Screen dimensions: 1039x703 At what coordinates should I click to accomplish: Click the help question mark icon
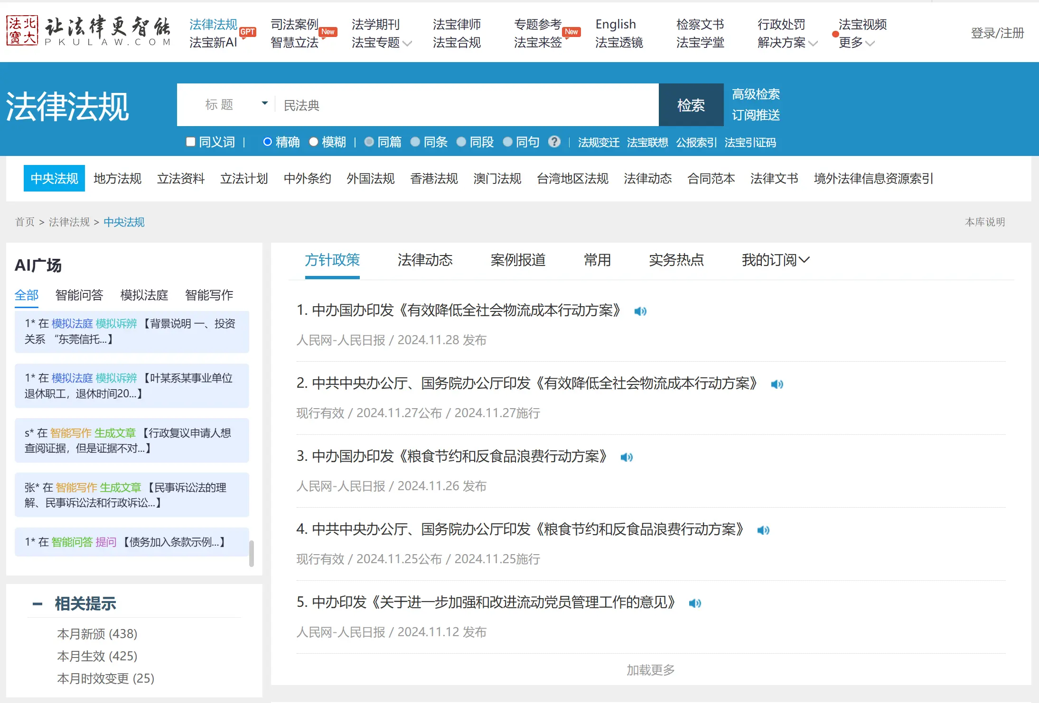tap(554, 142)
